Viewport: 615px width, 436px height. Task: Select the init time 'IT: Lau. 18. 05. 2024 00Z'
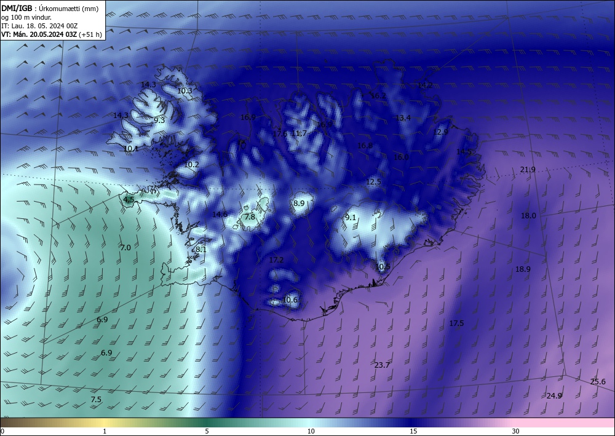click(39, 26)
